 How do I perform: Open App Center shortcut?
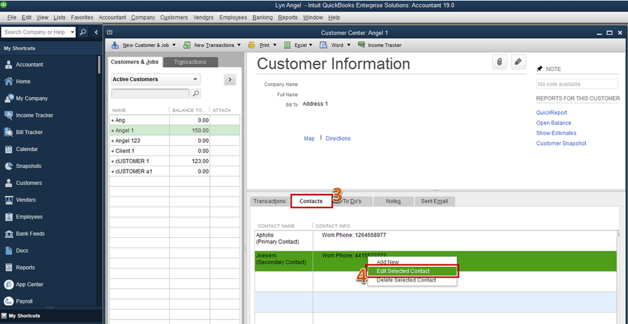pos(30,284)
